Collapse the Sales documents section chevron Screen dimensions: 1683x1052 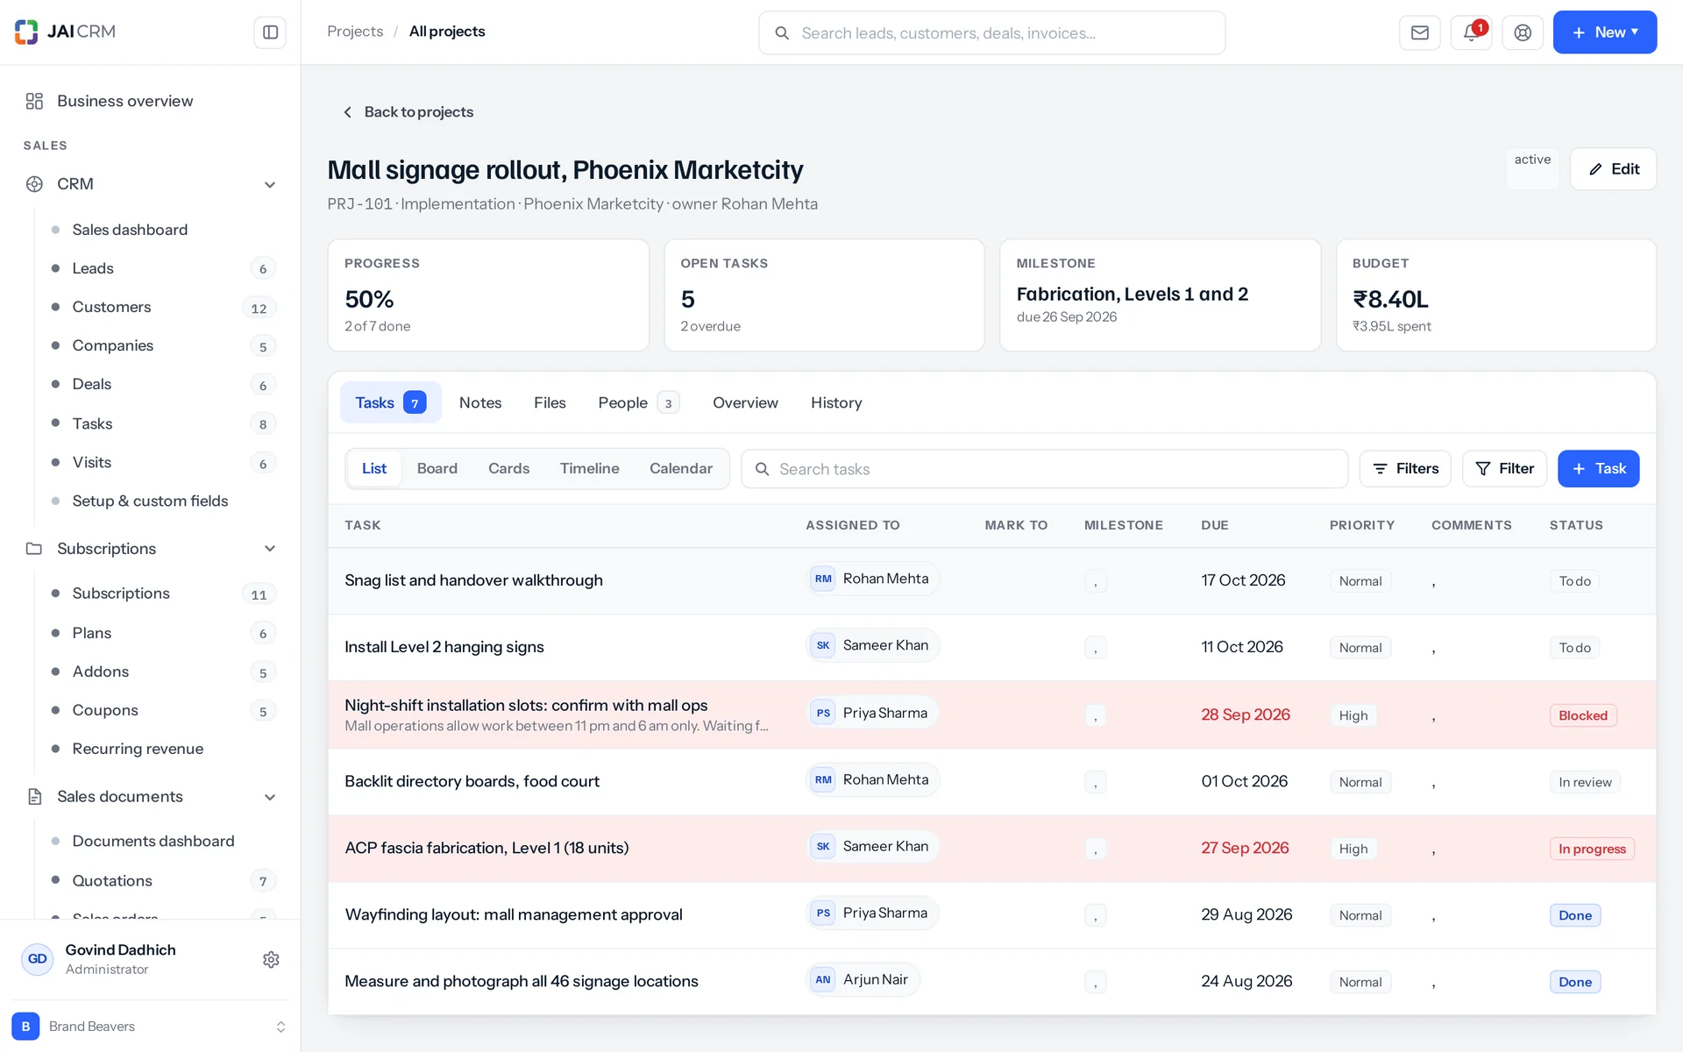[x=270, y=797]
